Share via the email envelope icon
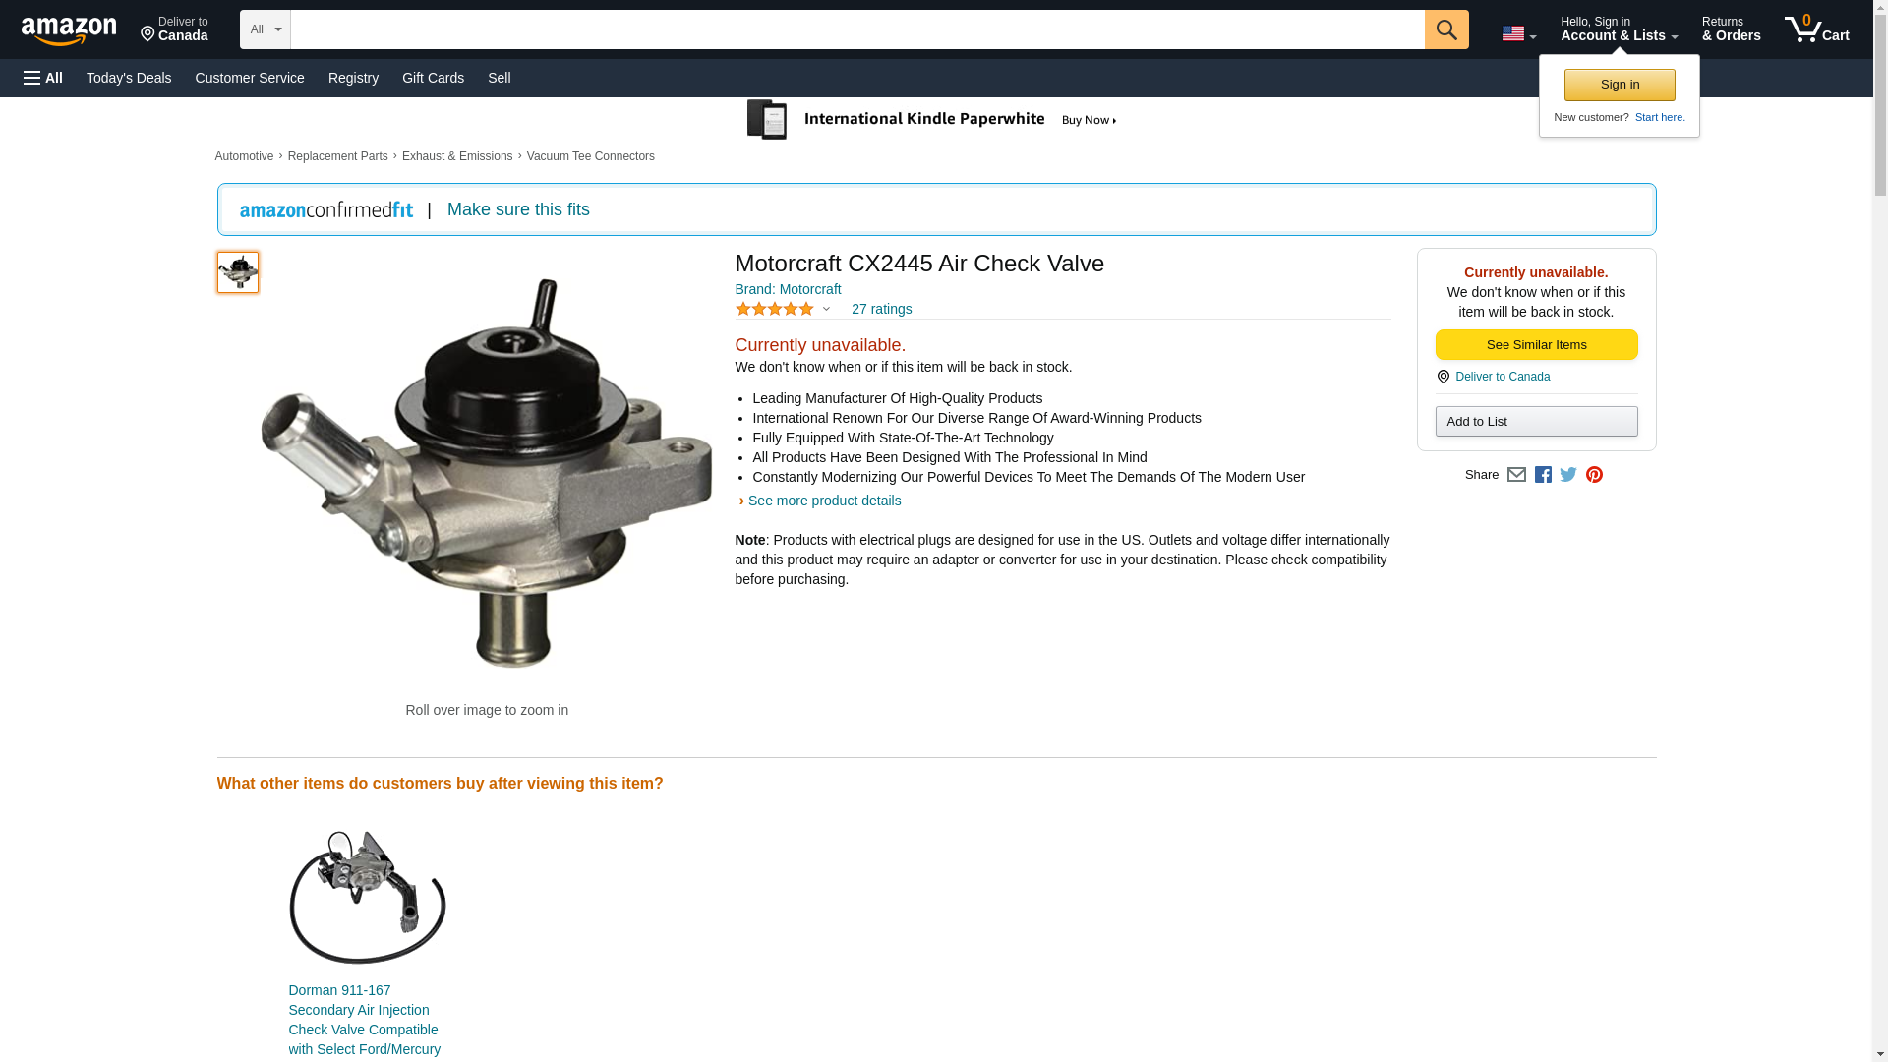Viewport: 1888px width, 1062px height. [1516, 475]
